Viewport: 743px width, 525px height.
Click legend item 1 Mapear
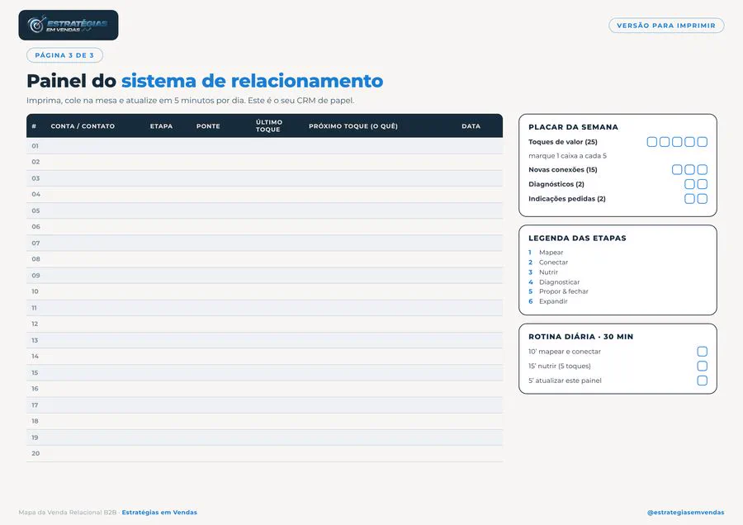[x=546, y=253]
